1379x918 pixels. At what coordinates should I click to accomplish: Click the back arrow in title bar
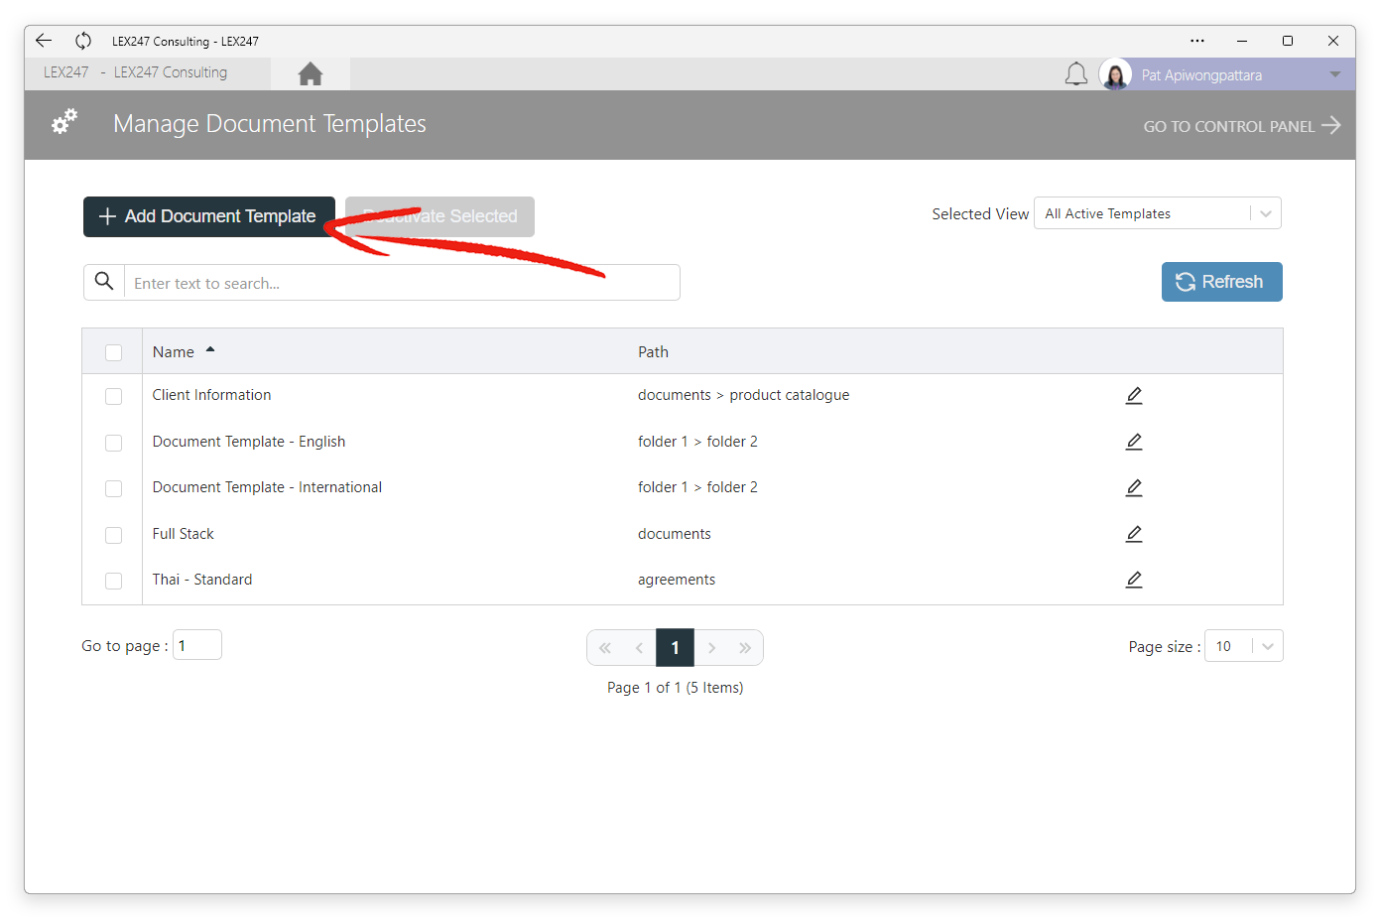coord(44,41)
